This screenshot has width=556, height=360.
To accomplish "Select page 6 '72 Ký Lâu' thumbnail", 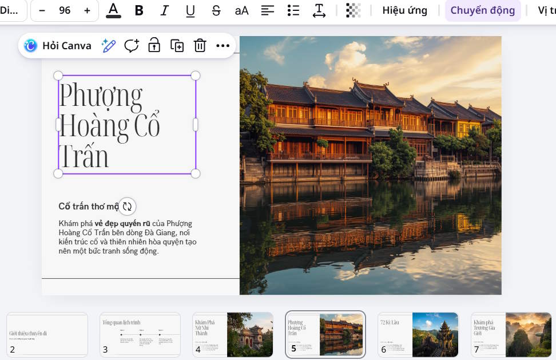I will (x=418, y=335).
